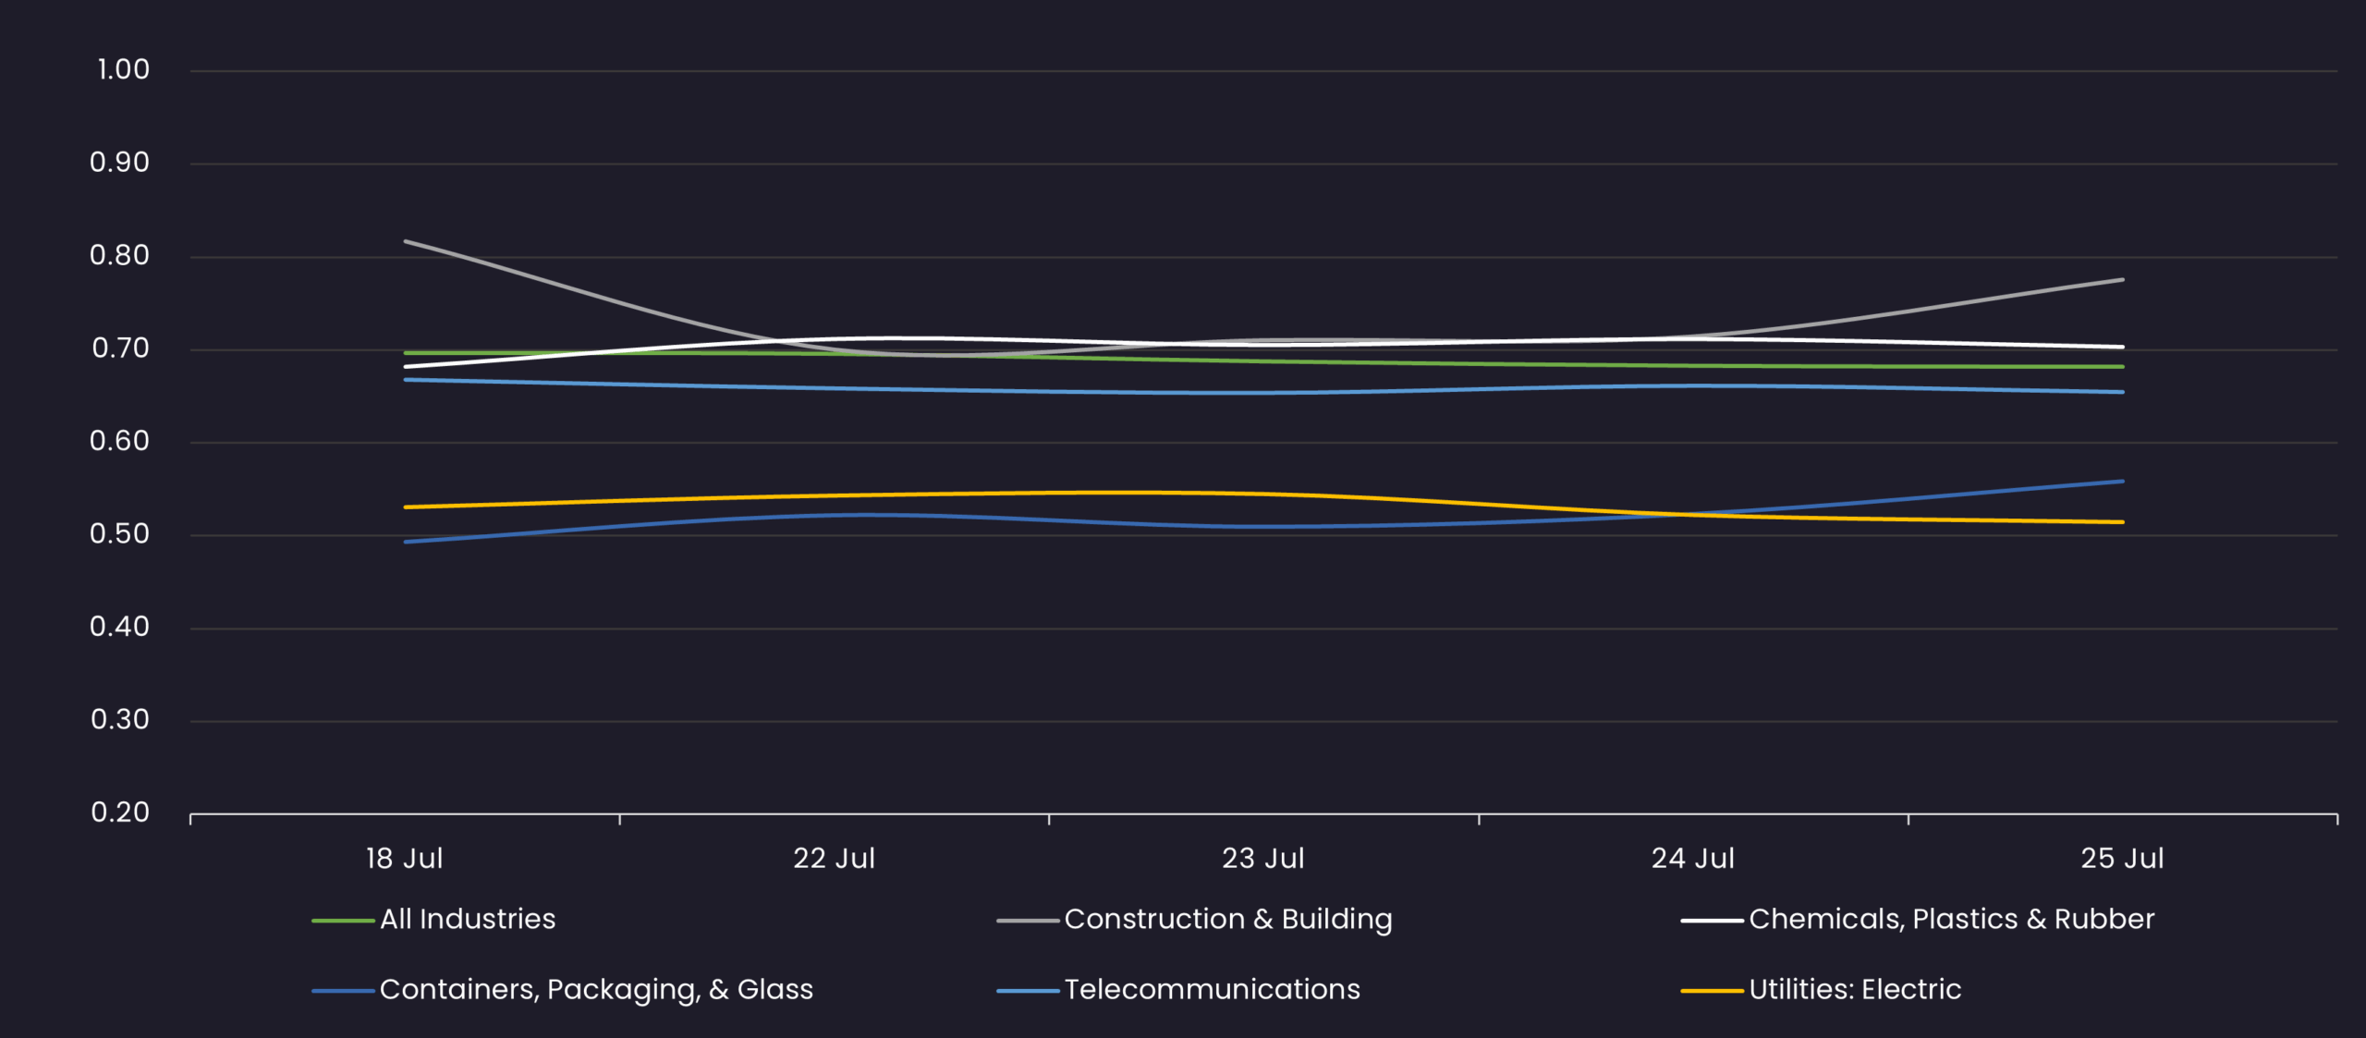Click the 0.50 y-axis label
The image size is (2366, 1038).
119,534
